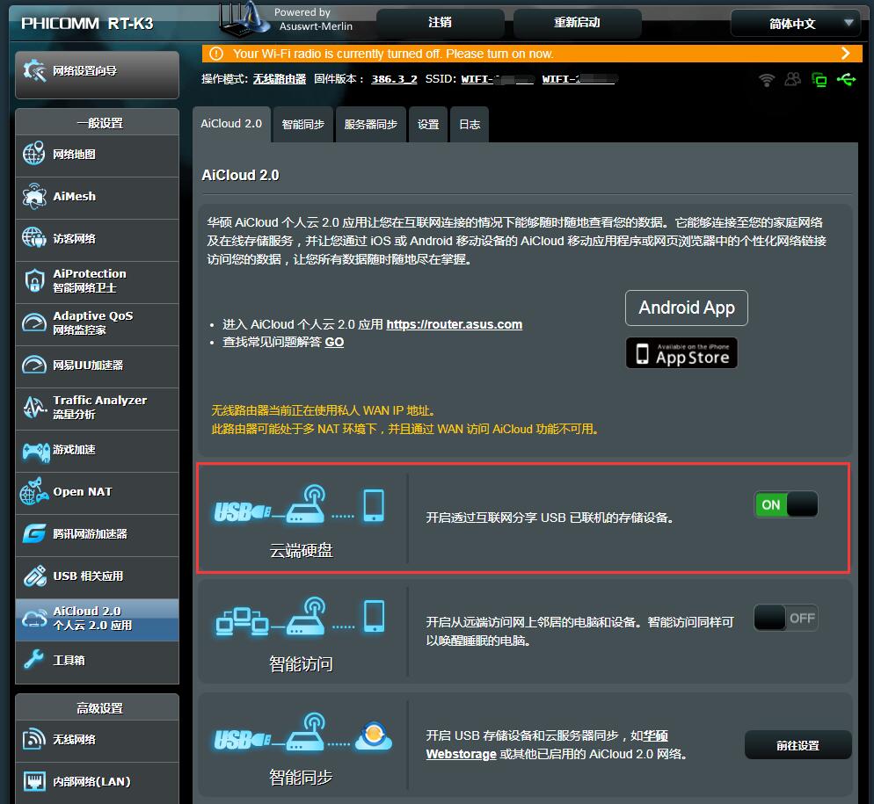Click the AiProtection shield lock icon
Viewport: 874px width, 804px height.
(x=34, y=280)
